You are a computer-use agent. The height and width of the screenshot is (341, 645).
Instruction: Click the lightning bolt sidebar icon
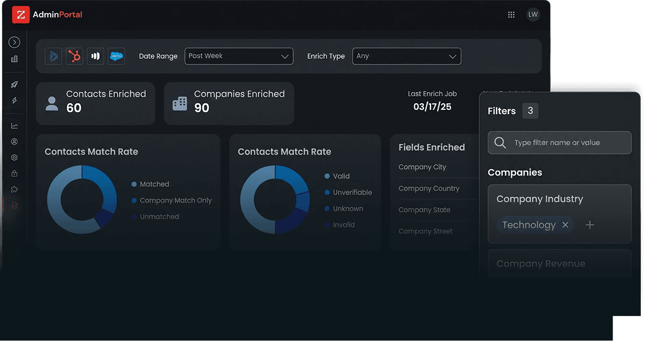click(14, 100)
